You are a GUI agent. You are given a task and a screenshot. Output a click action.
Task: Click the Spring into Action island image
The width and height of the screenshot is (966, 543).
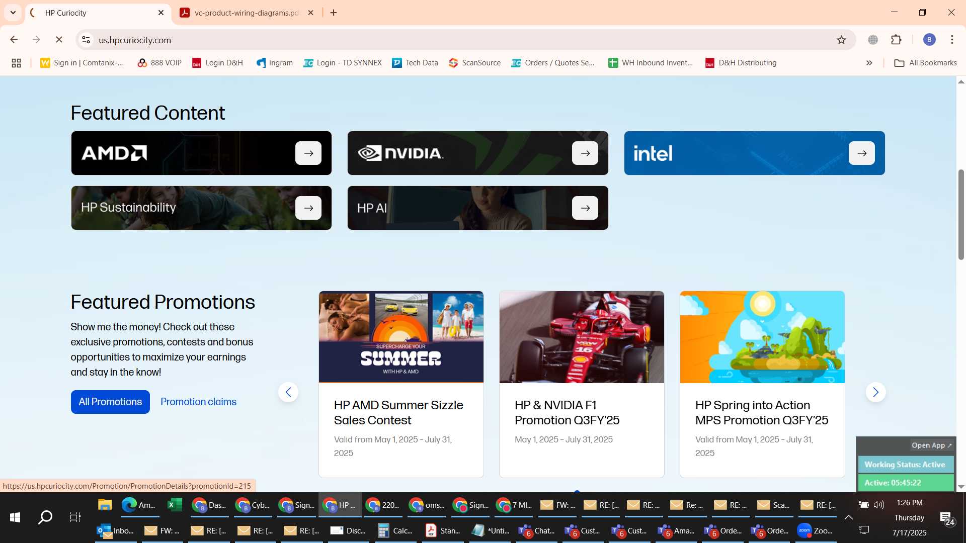(762, 337)
